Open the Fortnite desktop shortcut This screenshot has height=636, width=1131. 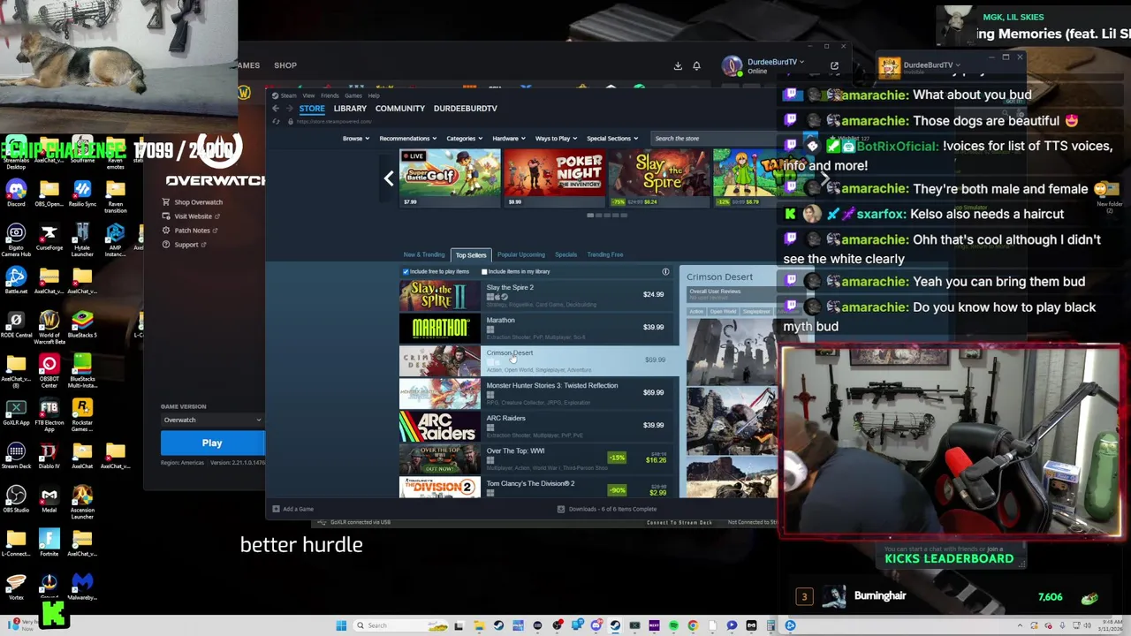[x=49, y=542]
